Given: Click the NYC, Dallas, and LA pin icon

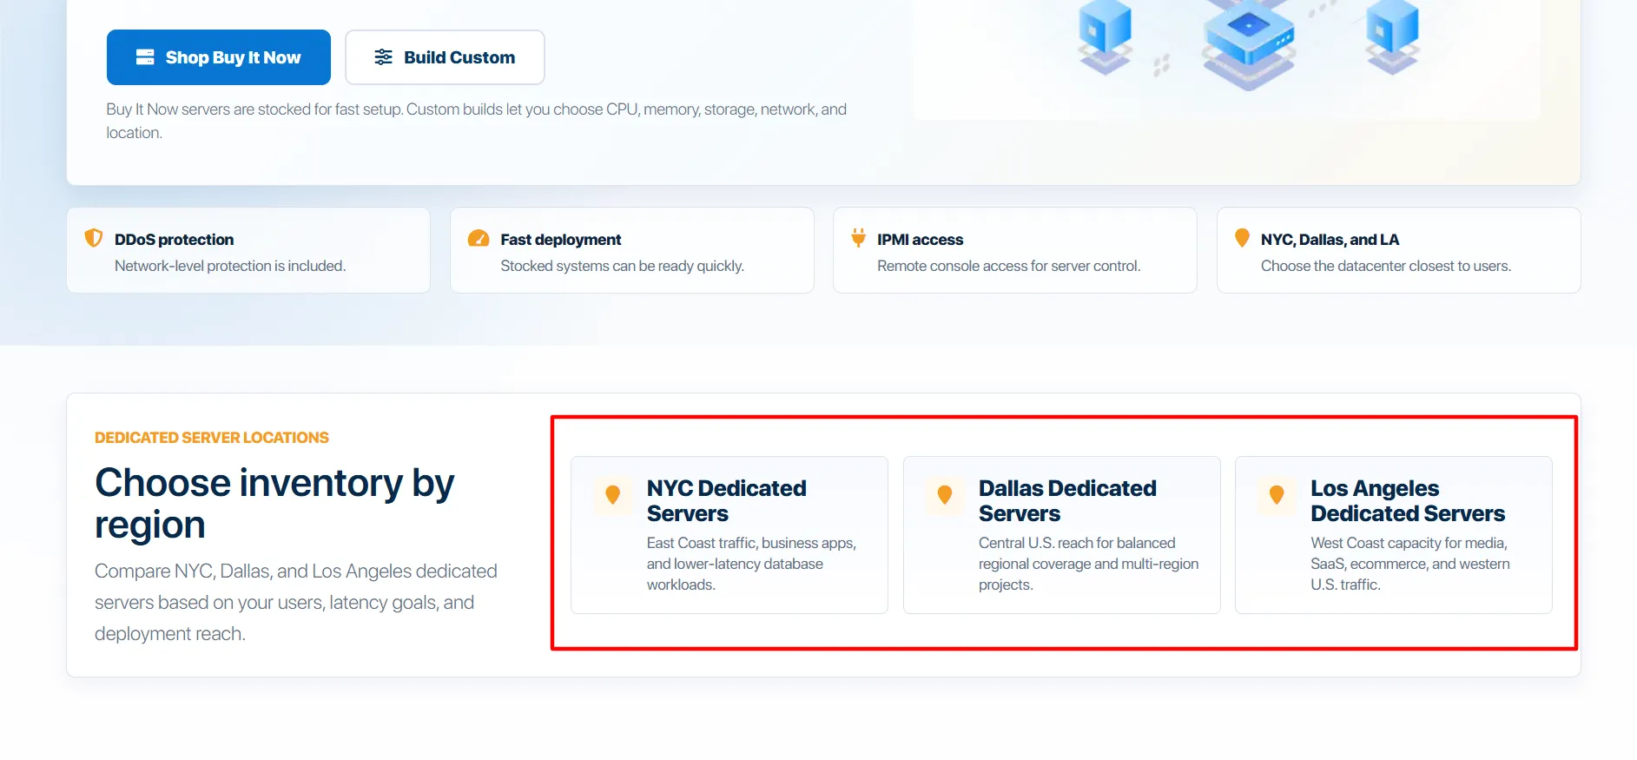Looking at the screenshot, I should tap(1243, 238).
